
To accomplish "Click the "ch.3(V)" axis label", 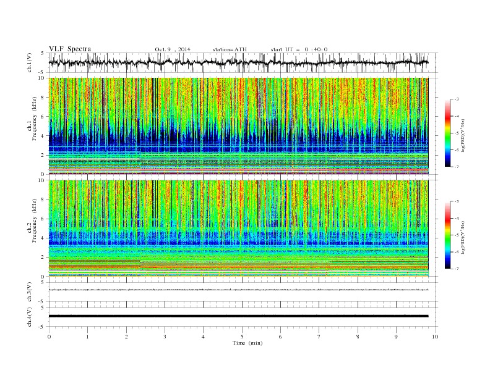I will pos(30,292).
